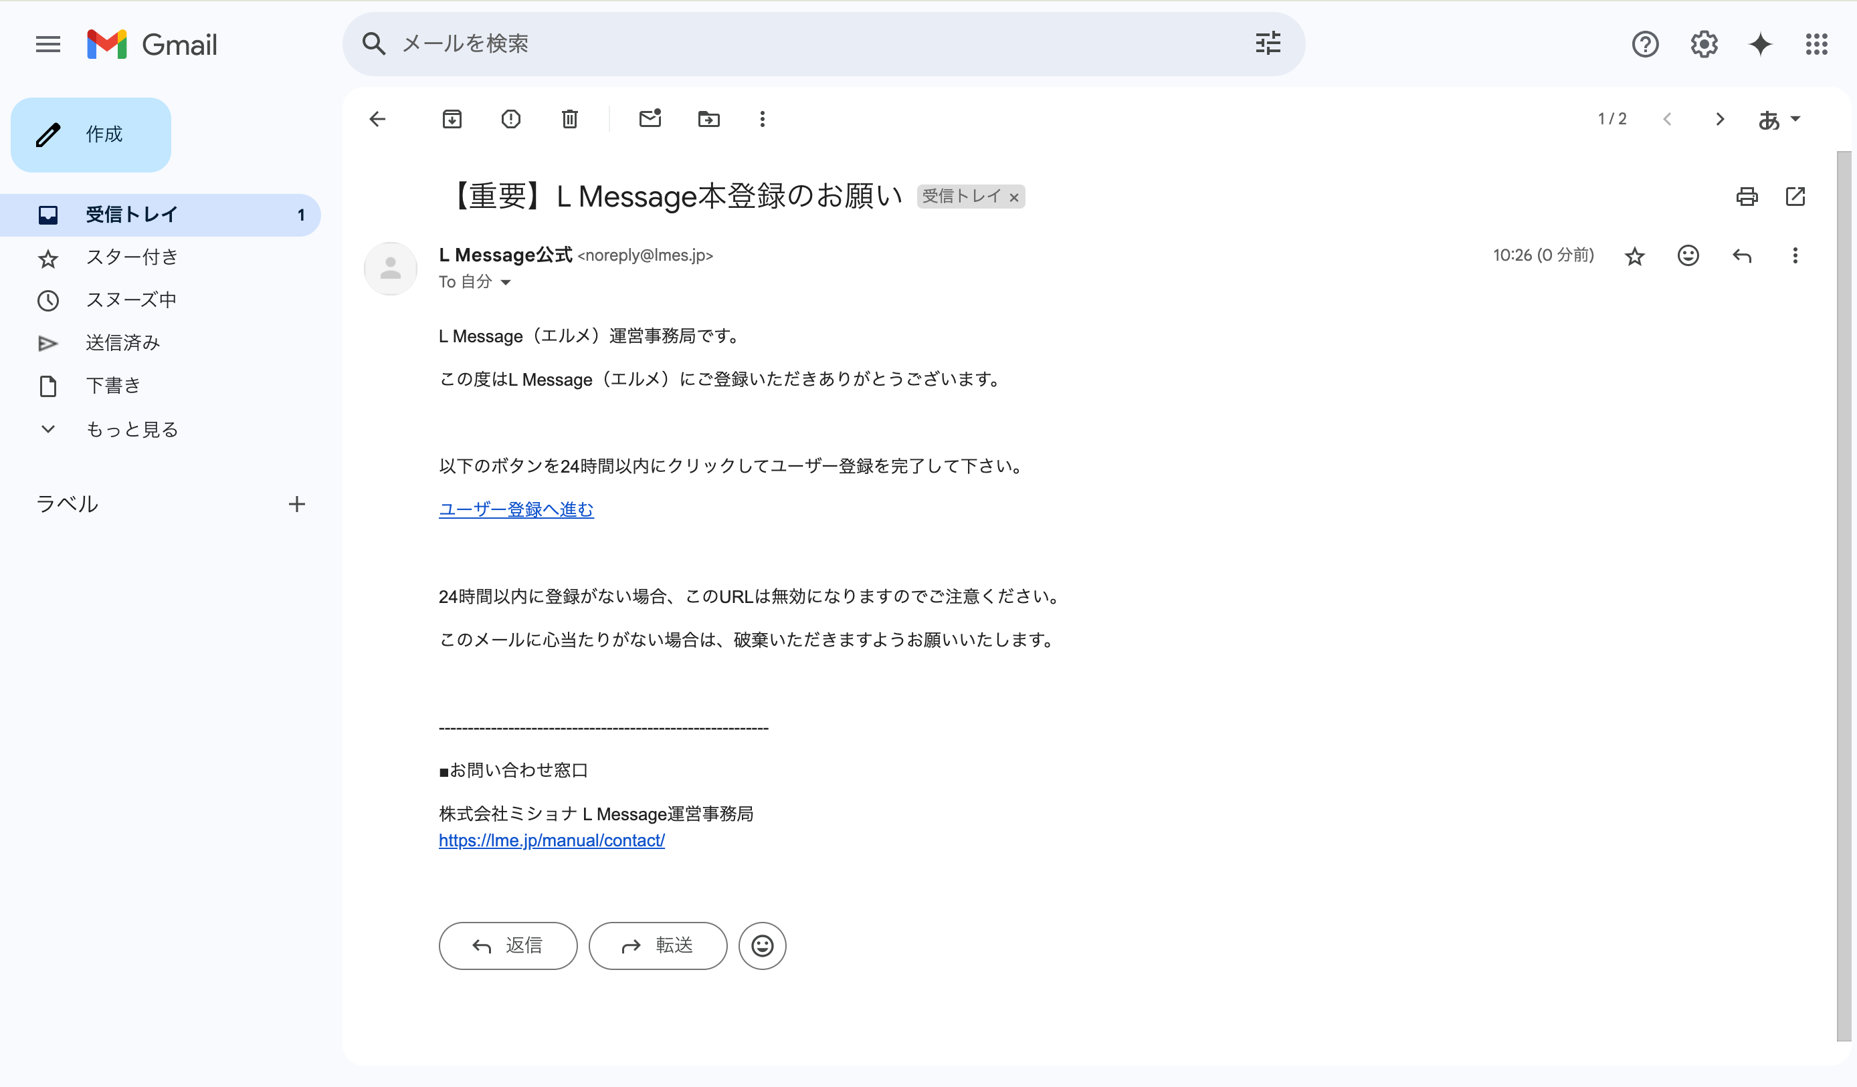Screen dimensions: 1857x1087
Task: Click sender avatar picture
Action: (391, 269)
